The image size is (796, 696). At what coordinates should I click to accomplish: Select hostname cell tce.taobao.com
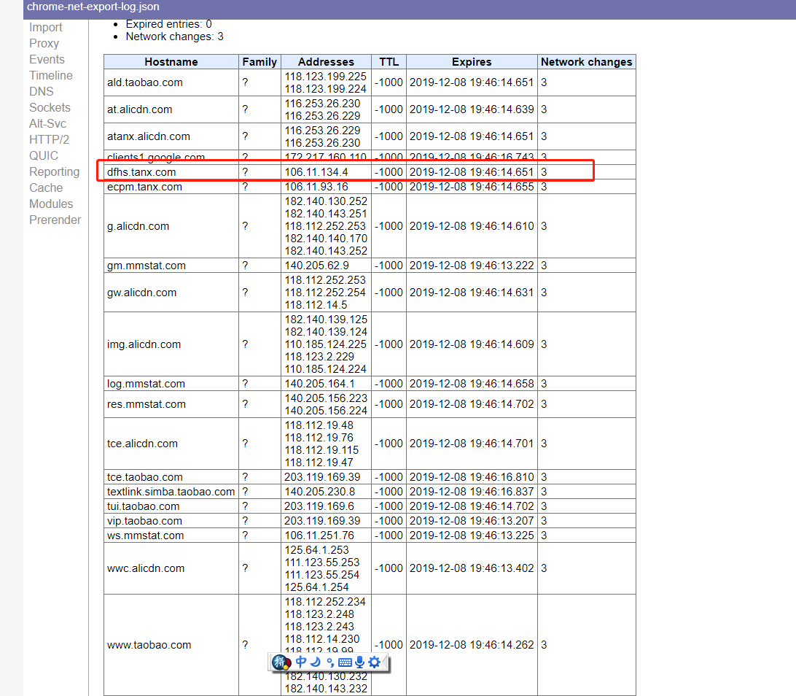171,477
